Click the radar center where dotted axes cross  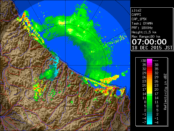click(x=65, y=65)
